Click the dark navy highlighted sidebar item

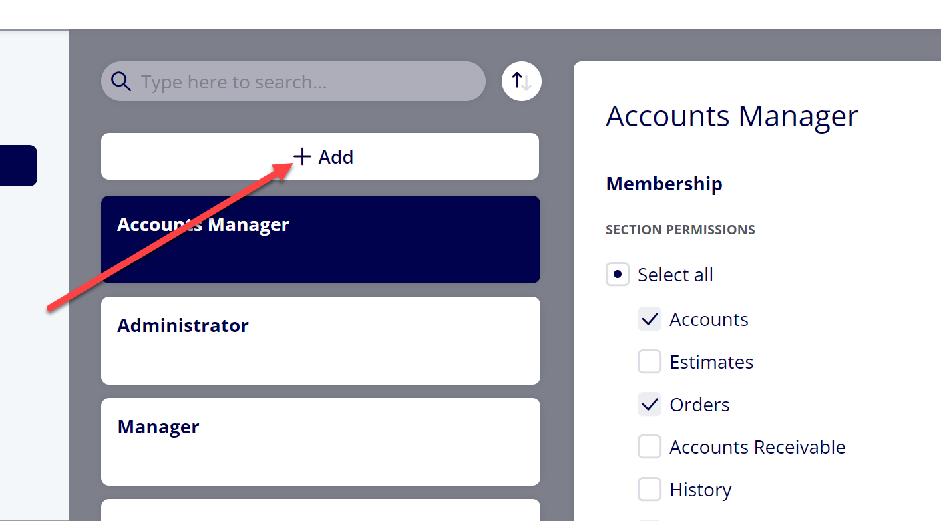[x=19, y=166]
